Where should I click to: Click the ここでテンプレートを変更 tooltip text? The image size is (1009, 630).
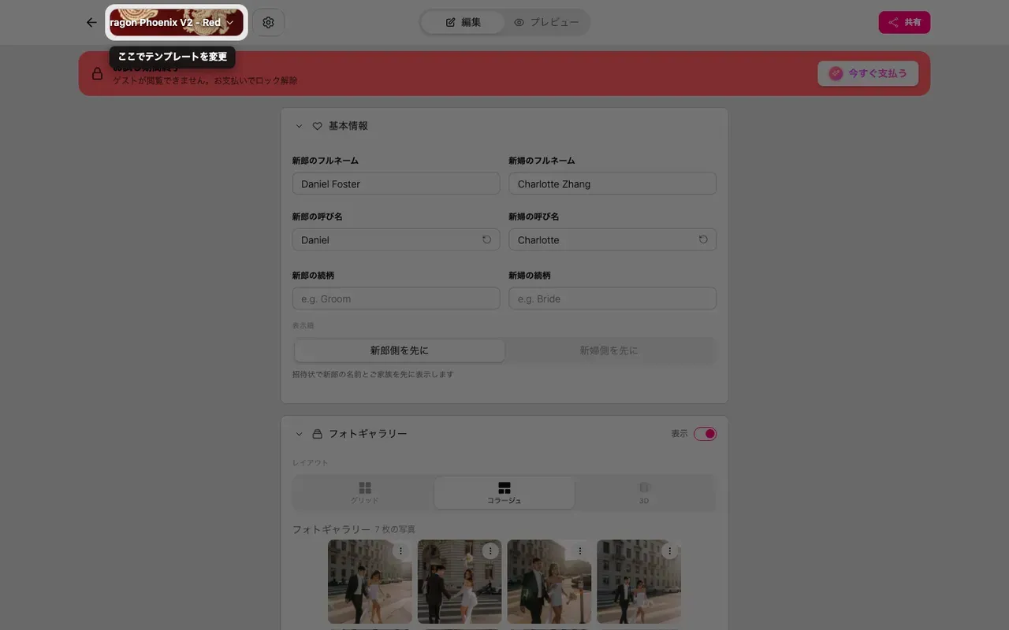173,57
